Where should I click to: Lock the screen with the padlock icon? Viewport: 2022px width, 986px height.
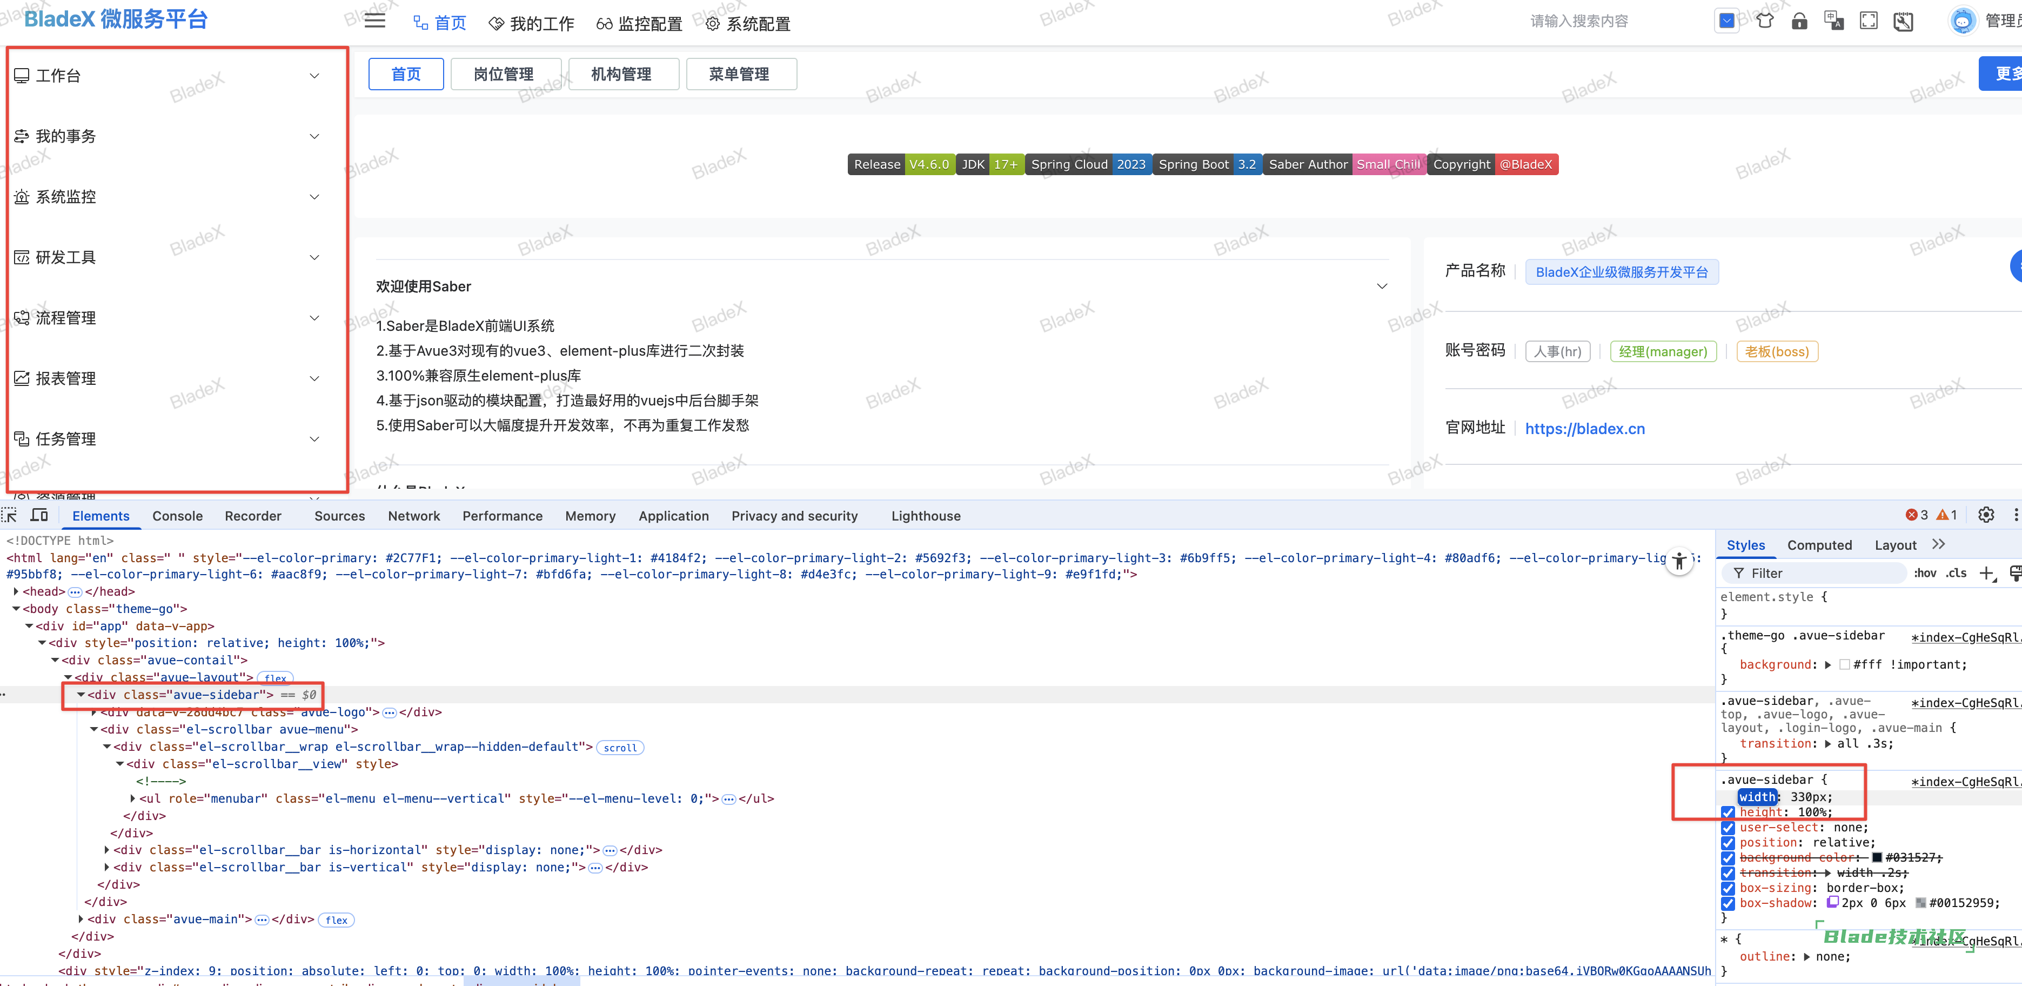tap(1799, 21)
